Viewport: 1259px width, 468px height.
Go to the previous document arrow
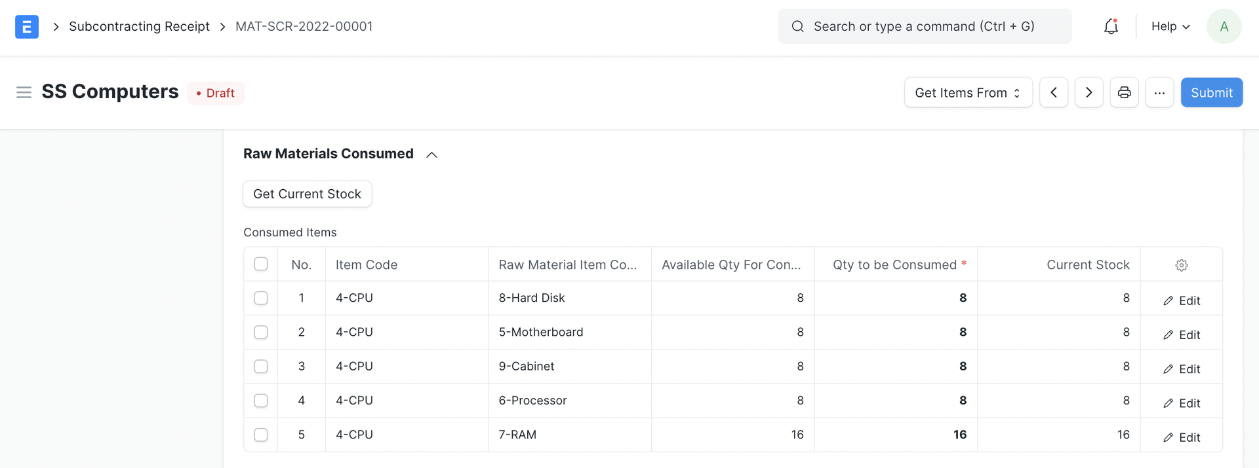pyautogui.click(x=1054, y=92)
